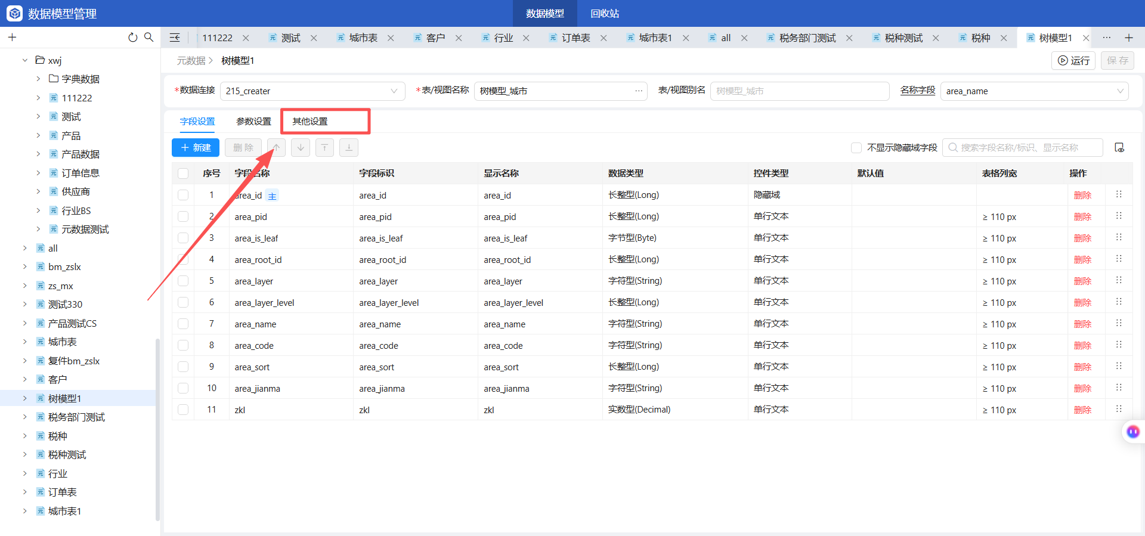Open the row menu for area_layer
The image size is (1145, 536).
(x=1119, y=280)
